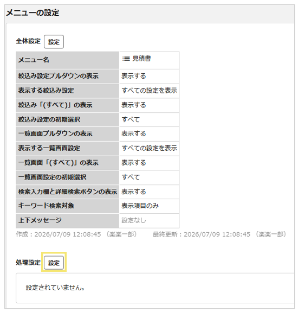Select the メニューの設定 heading

(33, 12)
